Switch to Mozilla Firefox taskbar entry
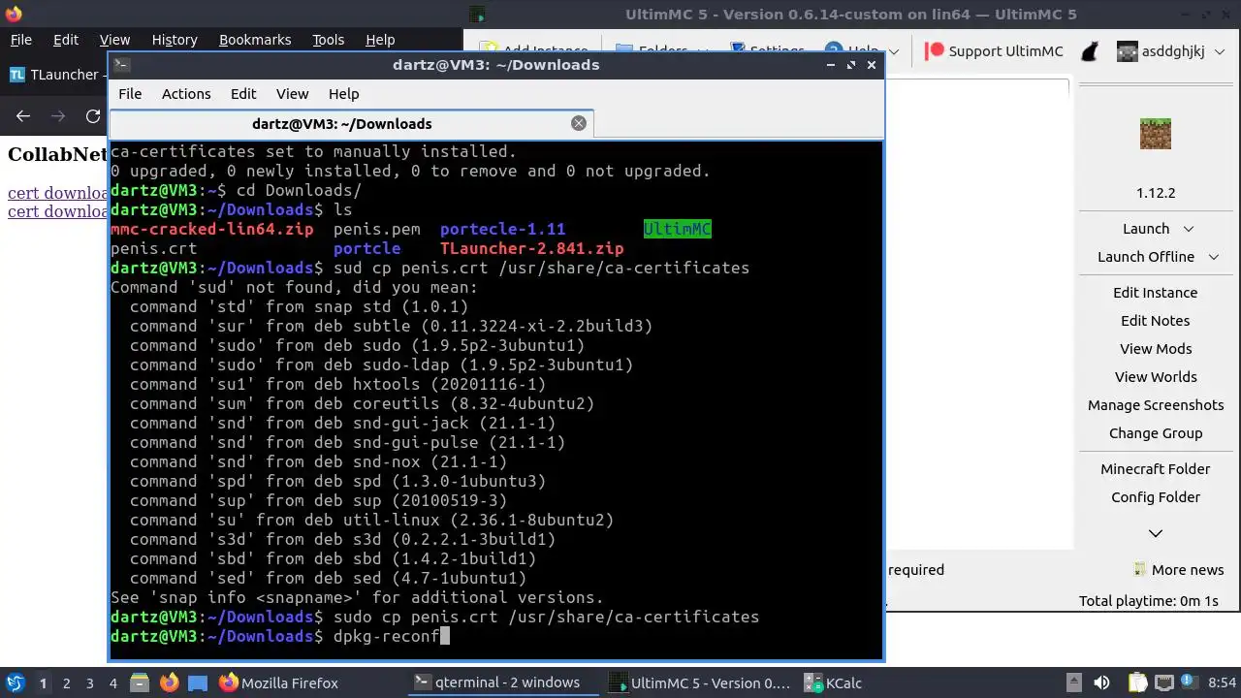The height and width of the screenshot is (698, 1241). coord(278,683)
